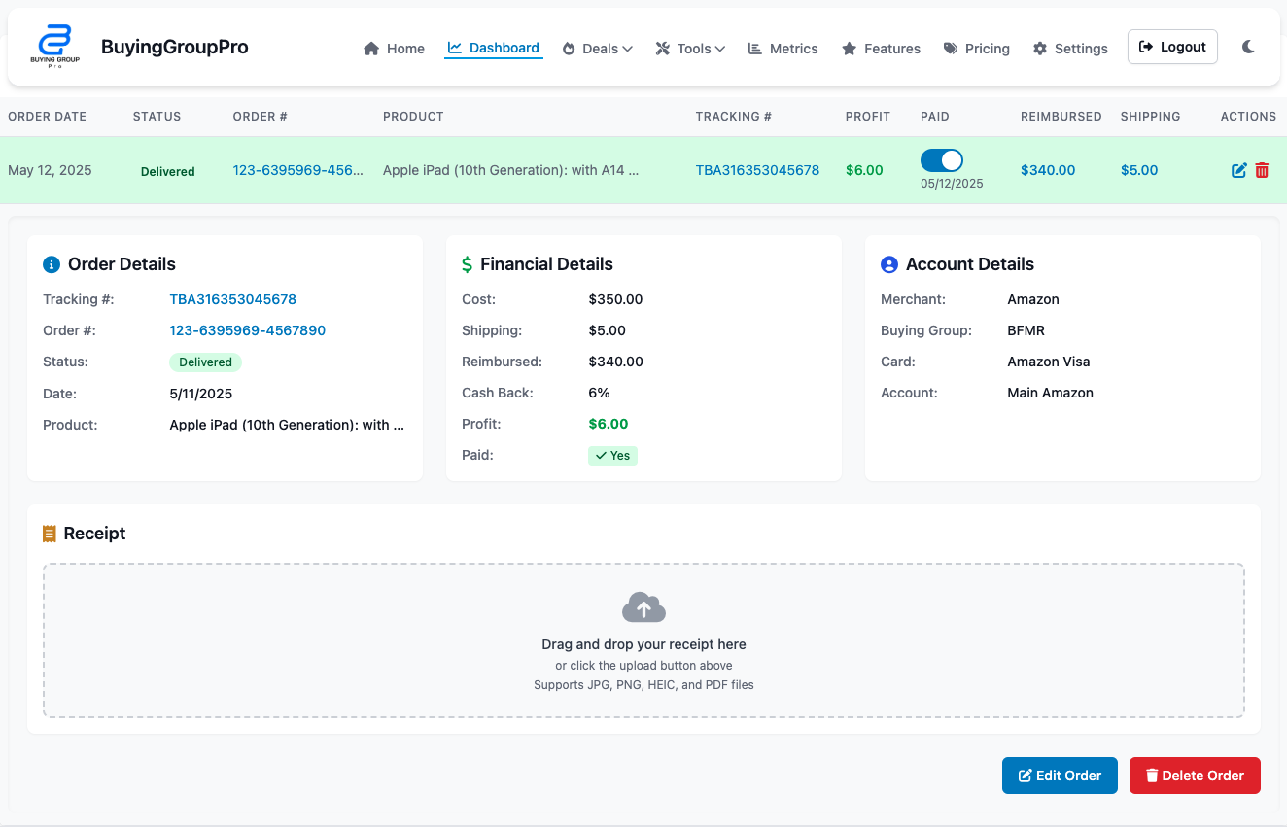
Task: Toggle dark mode moon icon
Action: [1249, 47]
